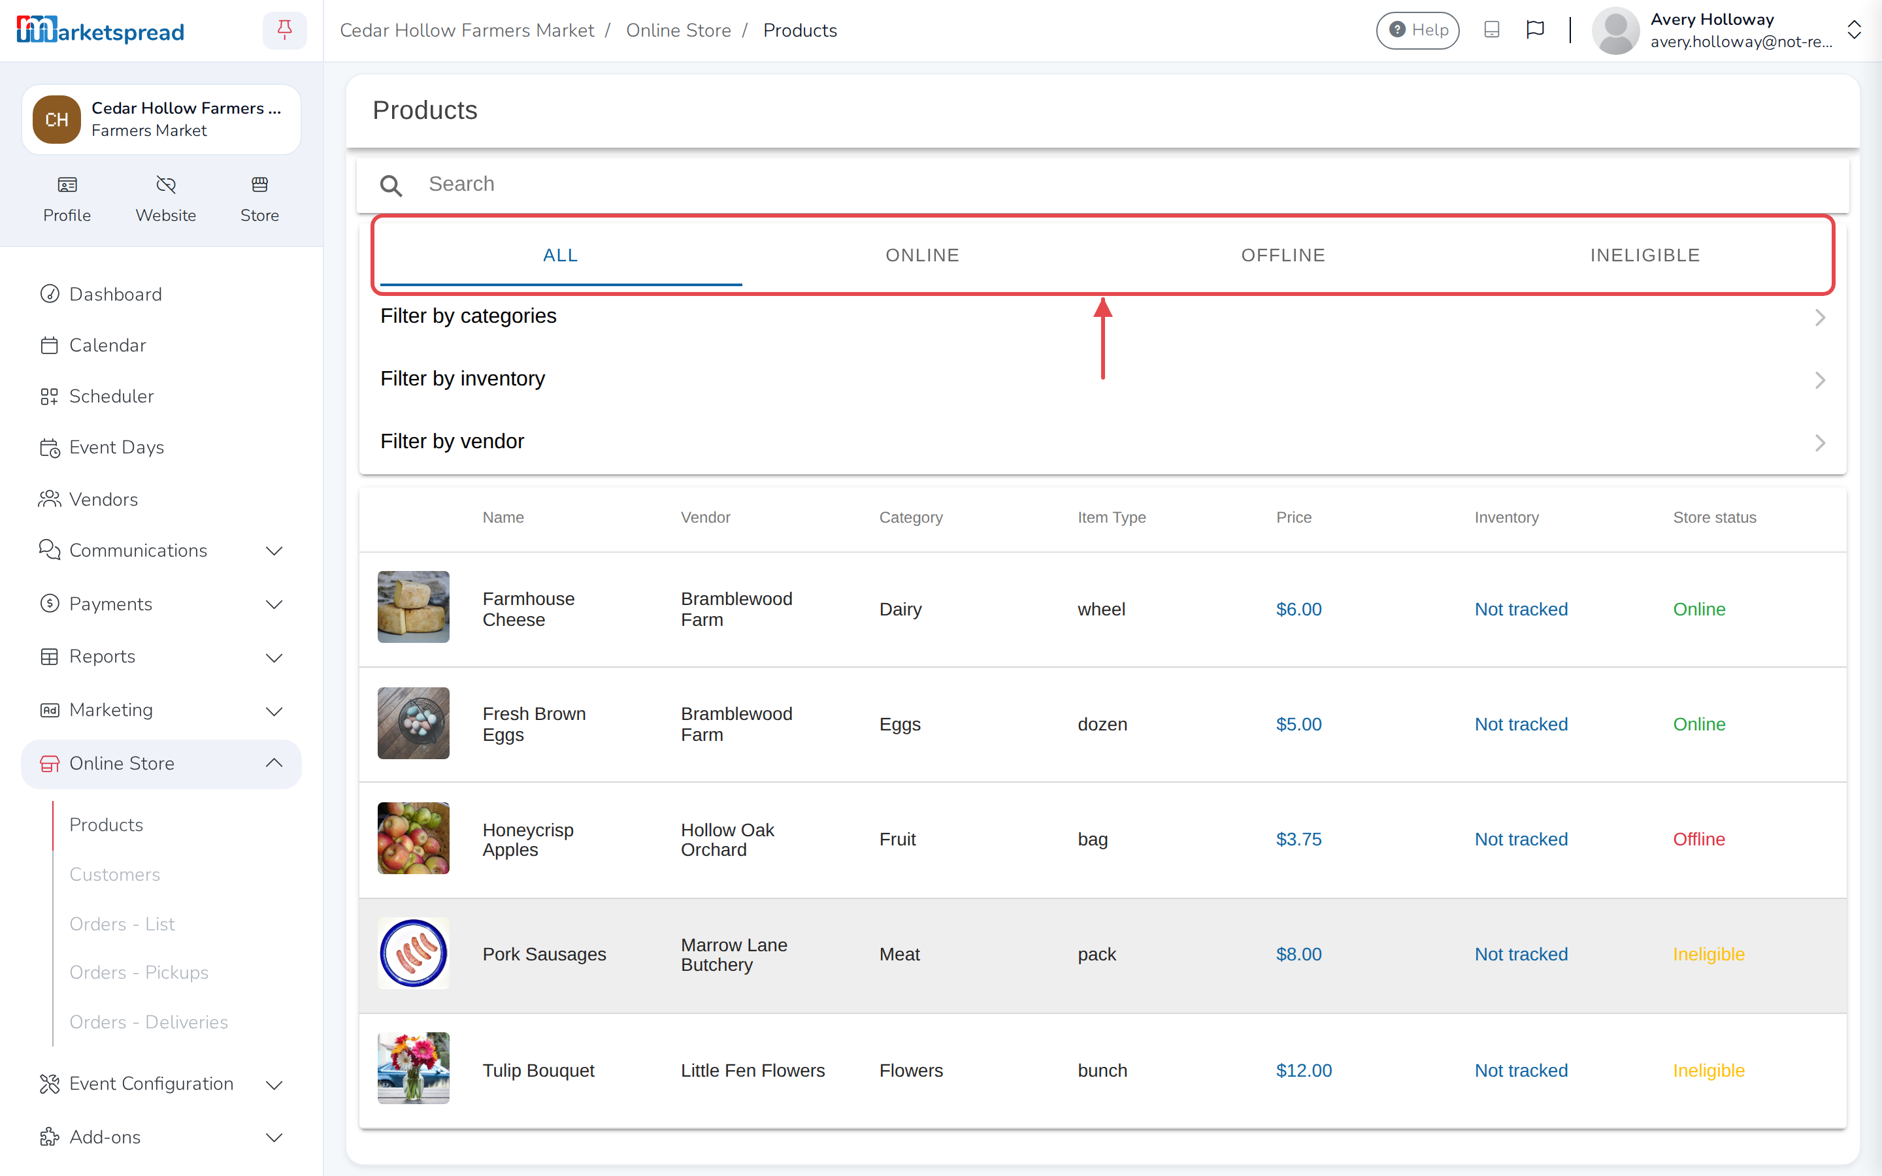
Task: Open Cedar Hollow Farmers Market breadcrumb
Action: 467,30
